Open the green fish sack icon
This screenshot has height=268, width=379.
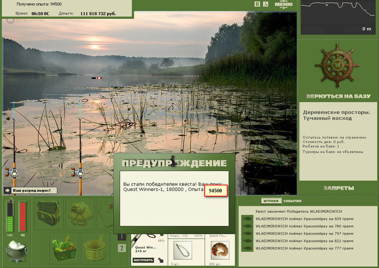(81, 213)
